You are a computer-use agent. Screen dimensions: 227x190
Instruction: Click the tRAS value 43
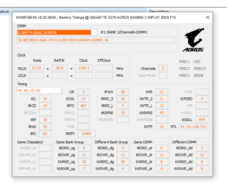pyautogui.click(x=45, y=127)
